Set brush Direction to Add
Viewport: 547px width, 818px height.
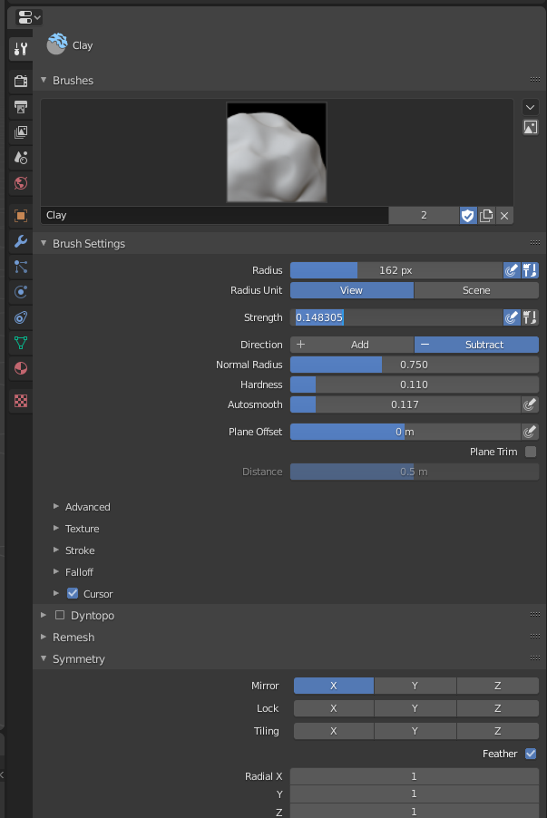[352, 345]
